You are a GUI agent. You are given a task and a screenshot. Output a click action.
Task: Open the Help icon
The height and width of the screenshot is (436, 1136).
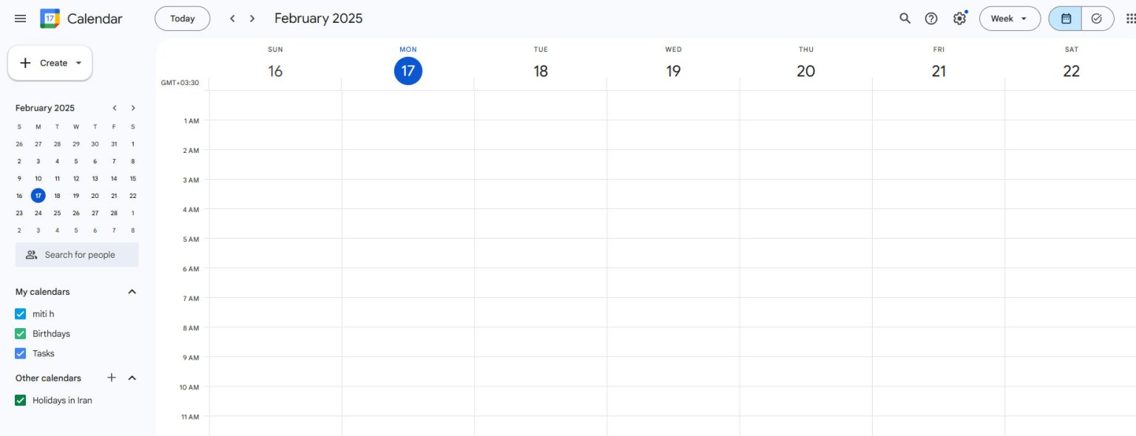931,18
